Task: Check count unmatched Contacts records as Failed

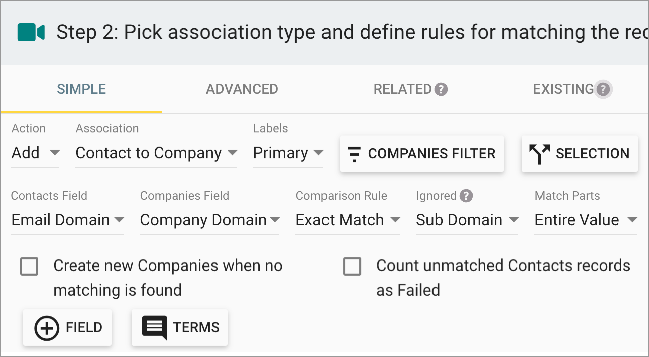Action: 352,266
